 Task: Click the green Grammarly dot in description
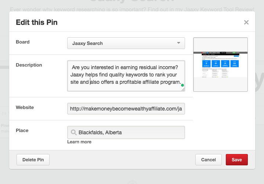[x=182, y=85]
